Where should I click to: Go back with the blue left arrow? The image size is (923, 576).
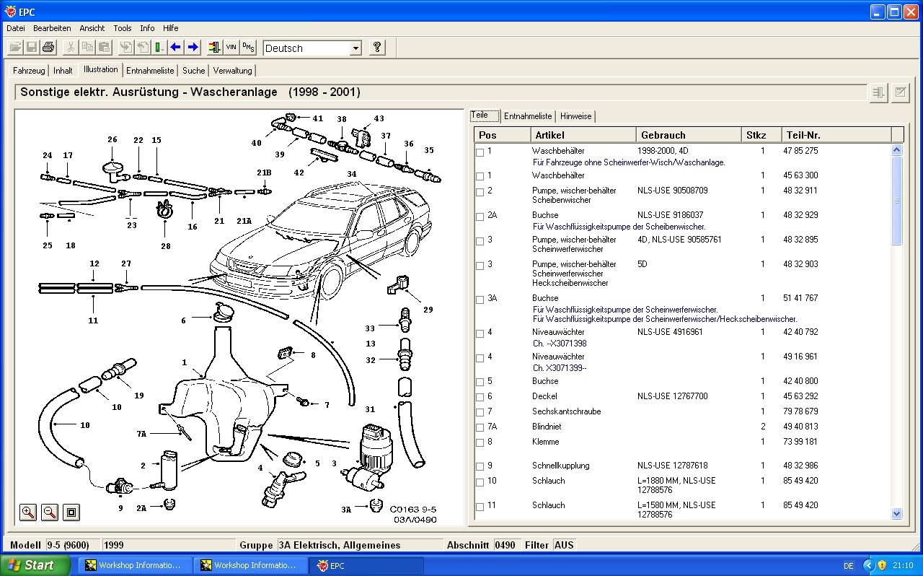[x=175, y=48]
